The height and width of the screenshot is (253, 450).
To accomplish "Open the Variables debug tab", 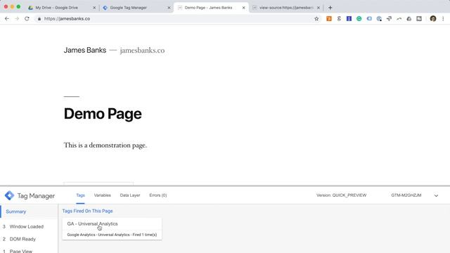I will coord(102,195).
